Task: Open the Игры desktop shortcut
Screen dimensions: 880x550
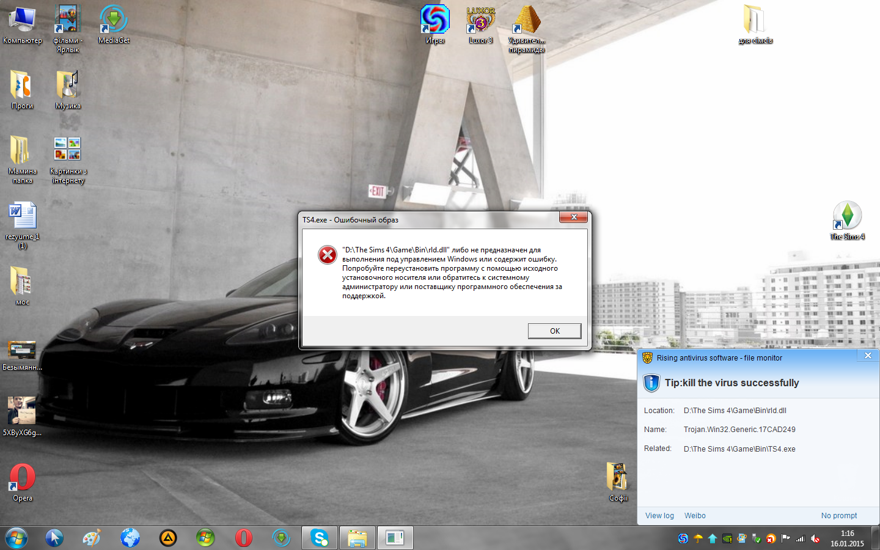Action: pyautogui.click(x=435, y=24)
